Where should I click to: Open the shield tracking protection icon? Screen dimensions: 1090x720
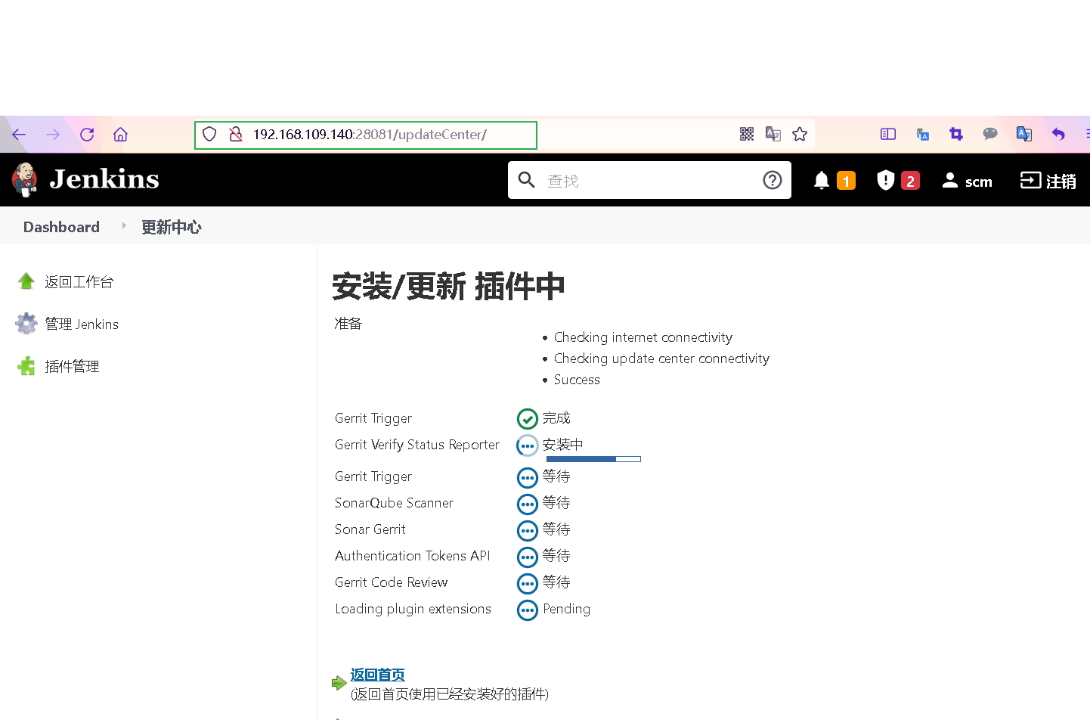[210, 135]
